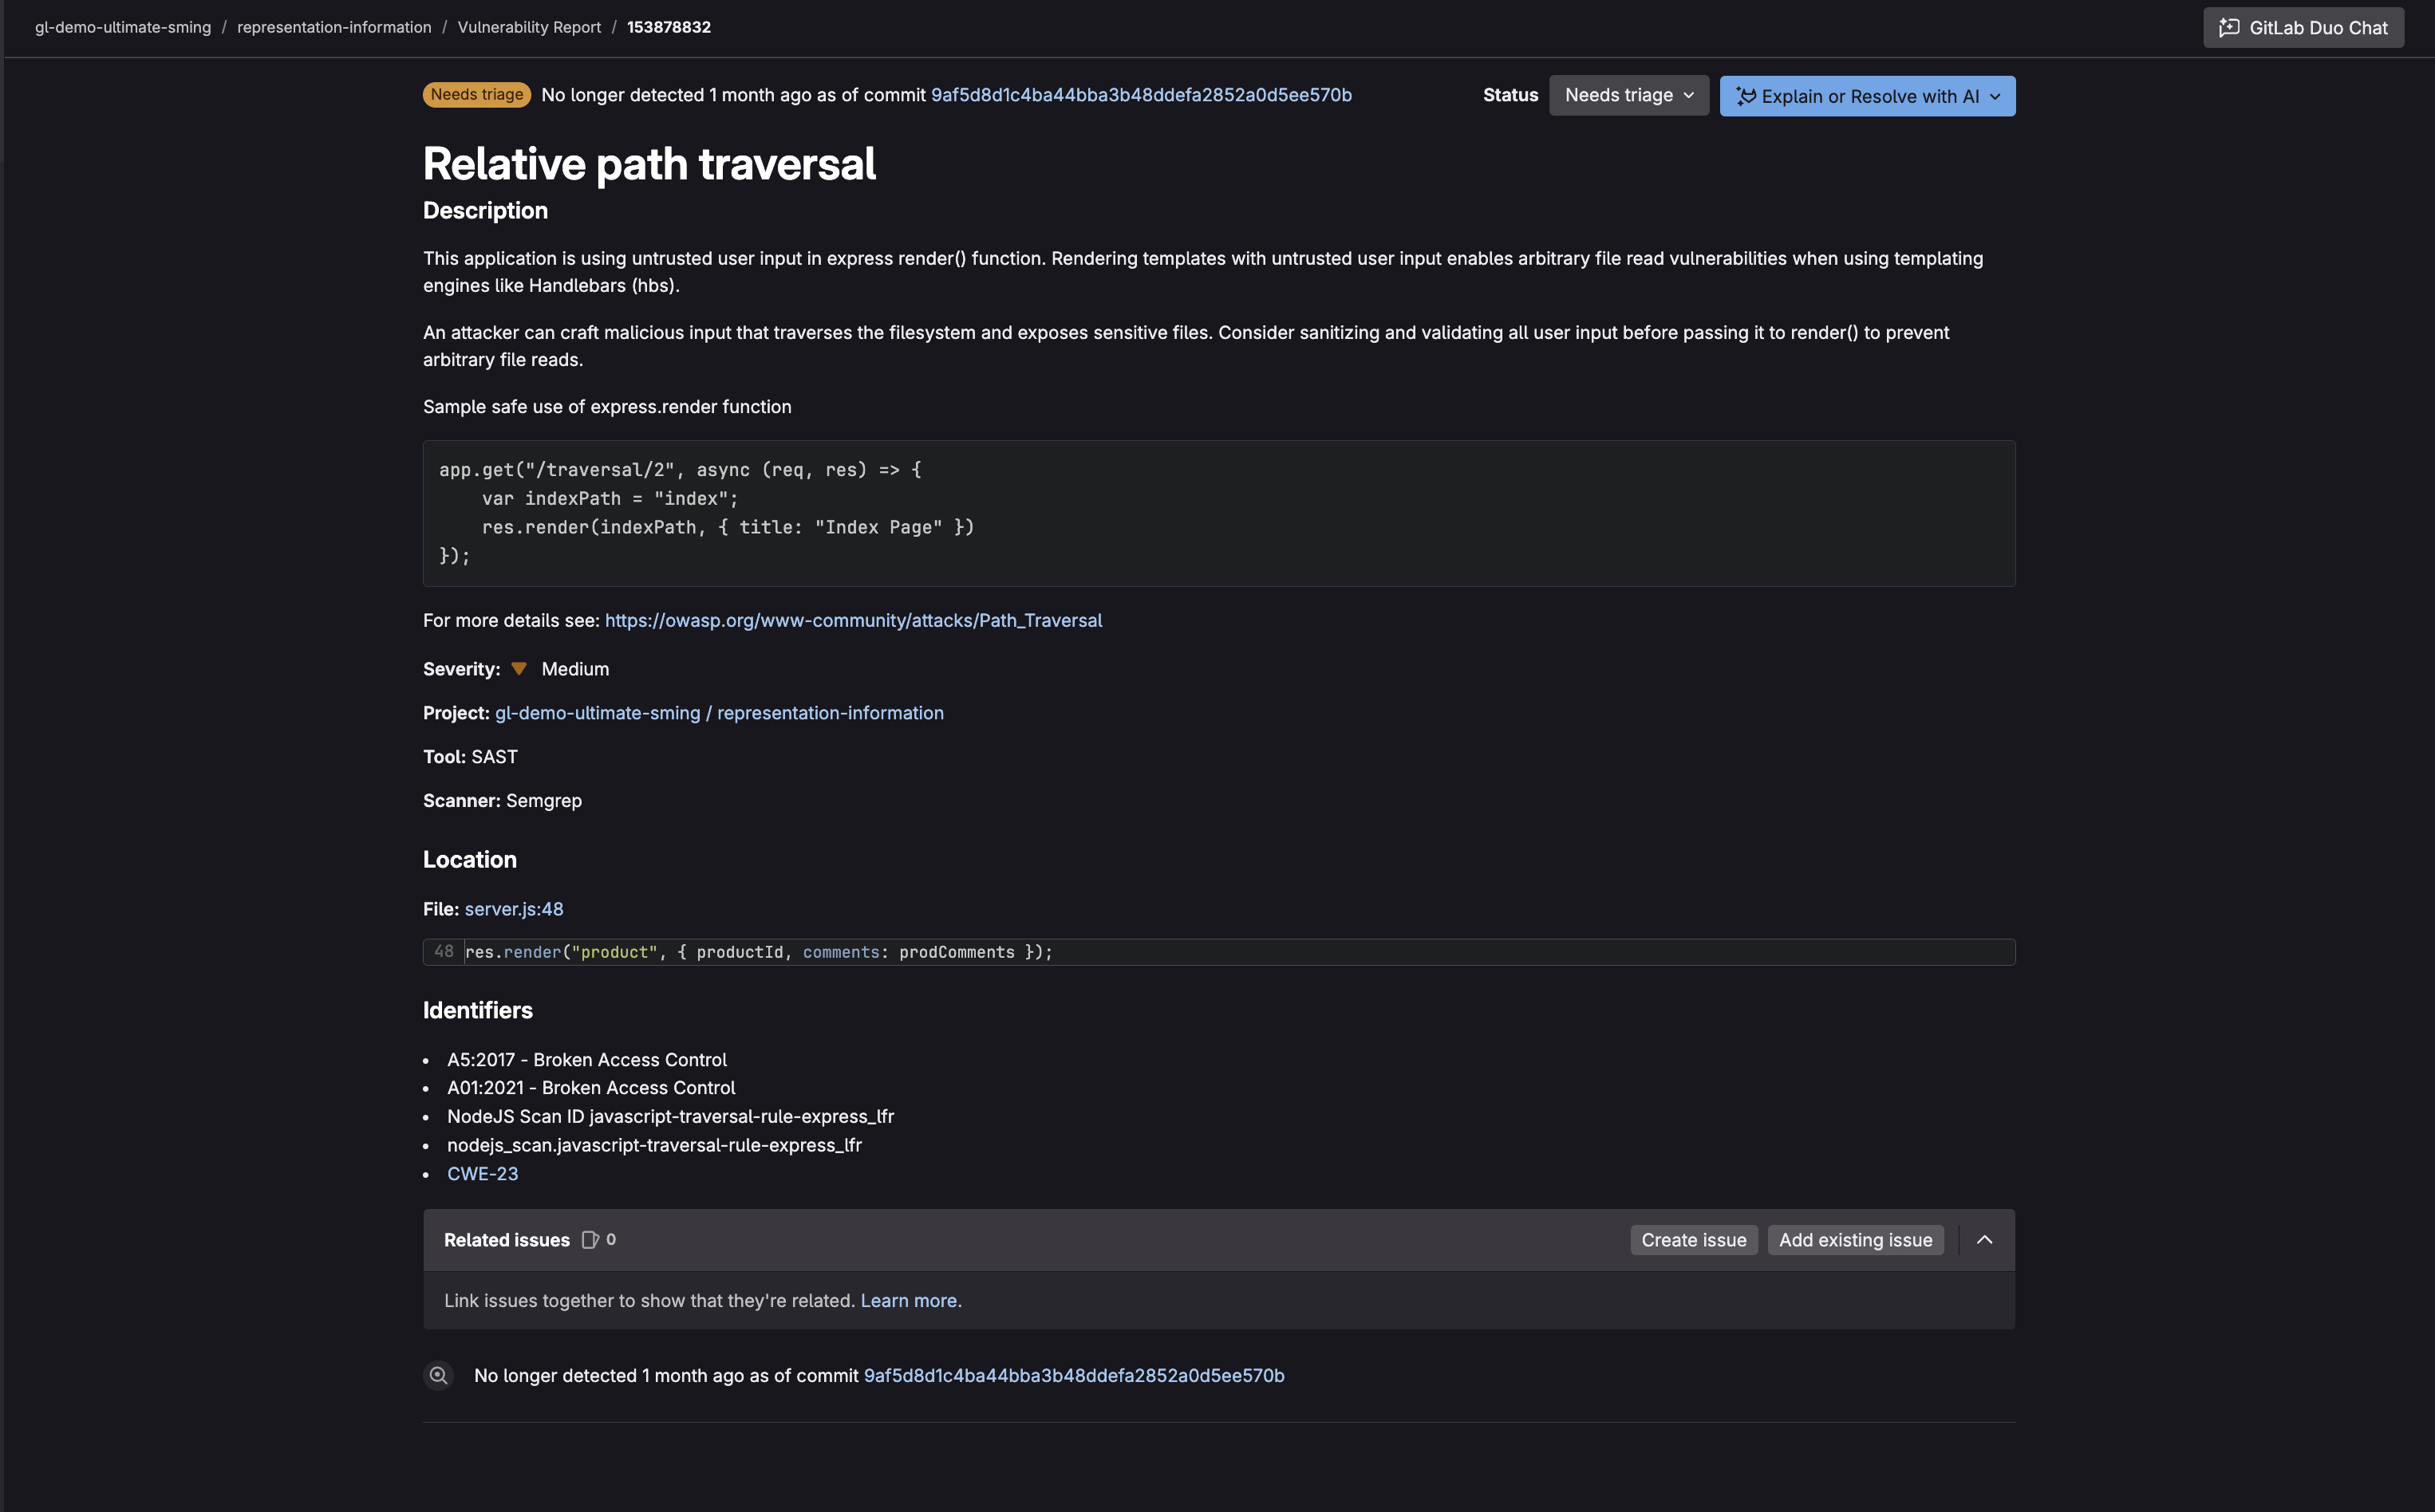The height and width of the screenshot is (1512, 2435).
Task: Expand the Explain or Resolve with AI options
Action: pos(1996,95)
